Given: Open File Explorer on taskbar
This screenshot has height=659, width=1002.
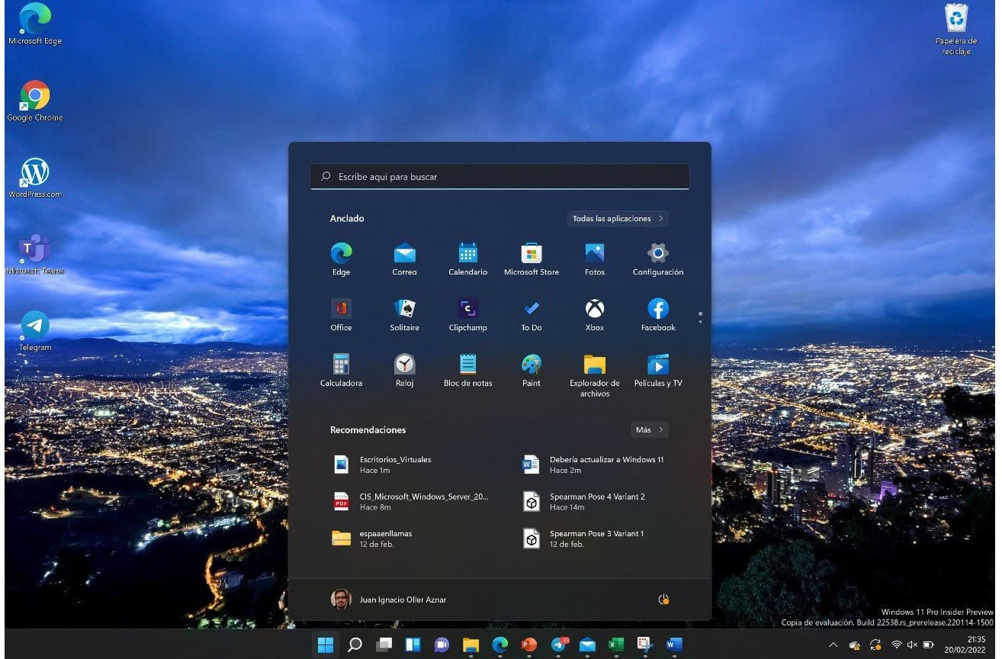Looking at the screenshot, I should point(470,645).
